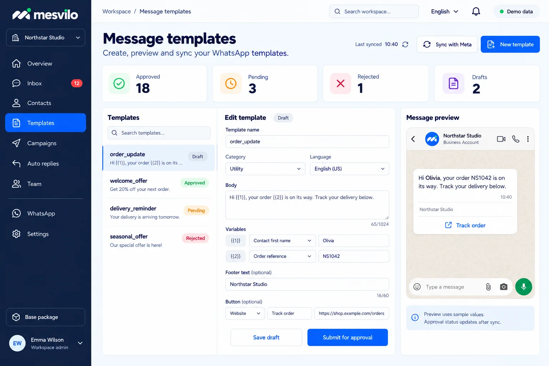Open the Northstar Studio workspace switcher
The width and height of the screenshot is (549, 366).
(45, 38)
